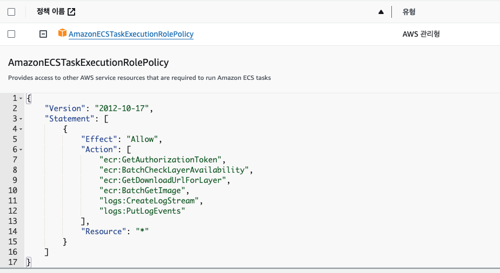This screenshot has height=273, width=500.
Task: Fold the JSON root object at line 1
Action: tap(21, 98)
